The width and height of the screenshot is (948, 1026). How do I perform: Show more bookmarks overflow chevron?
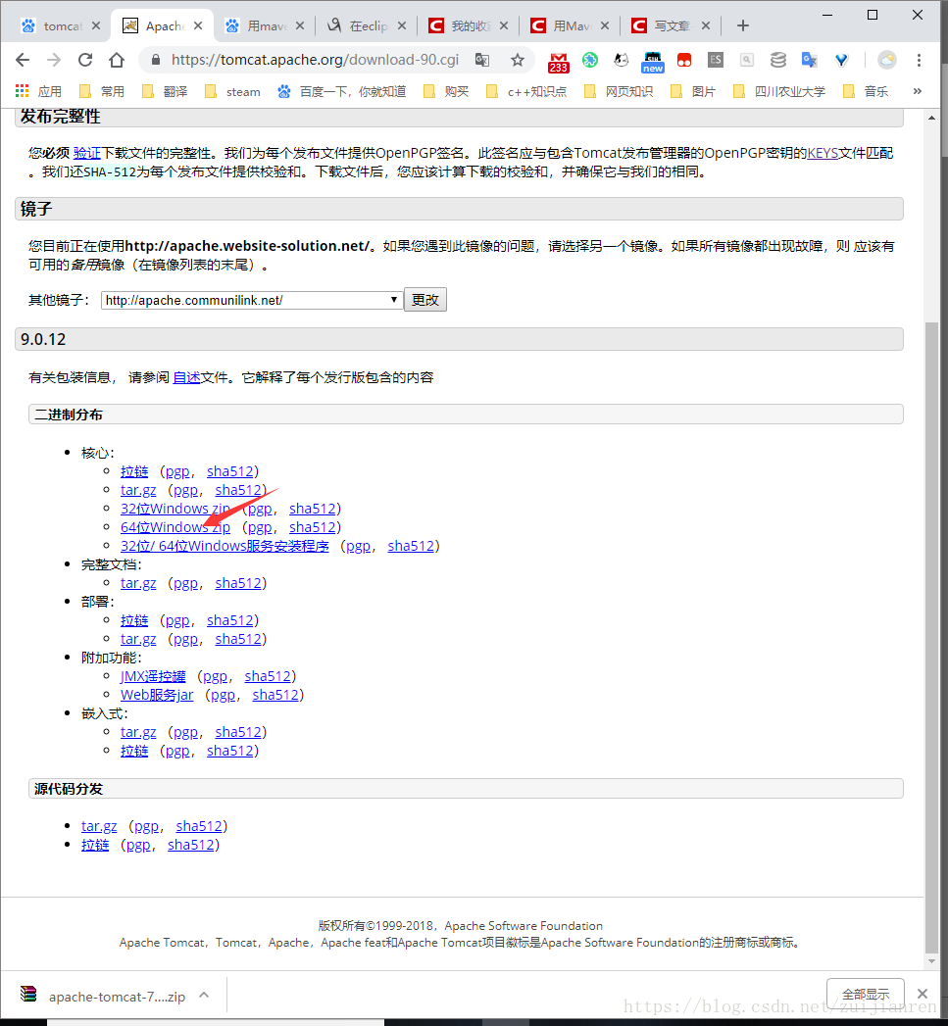pyautogui.click(x=918, y=91)
